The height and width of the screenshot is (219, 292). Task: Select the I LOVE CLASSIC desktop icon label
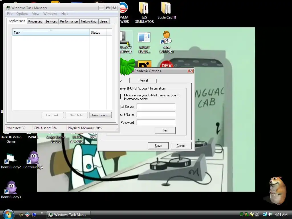77,139
